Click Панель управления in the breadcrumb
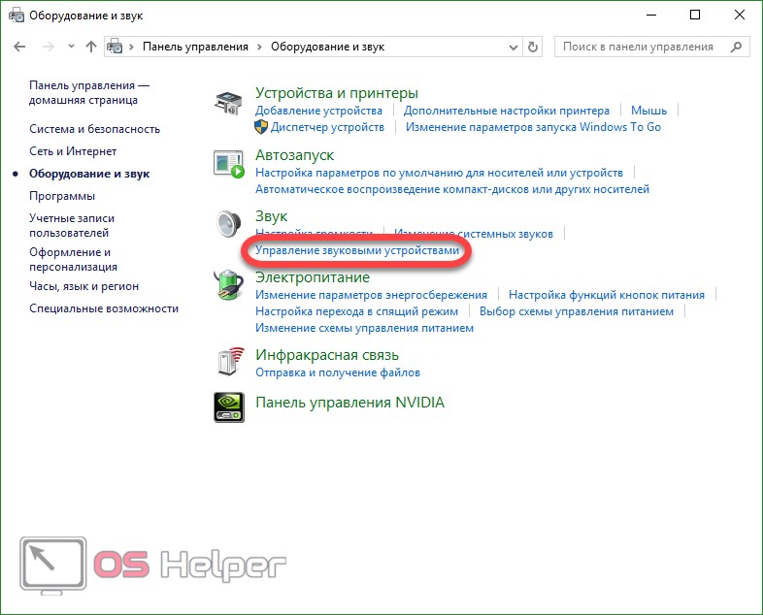The width and height of the screenshot is (763, 615). [x=195, y=47]
